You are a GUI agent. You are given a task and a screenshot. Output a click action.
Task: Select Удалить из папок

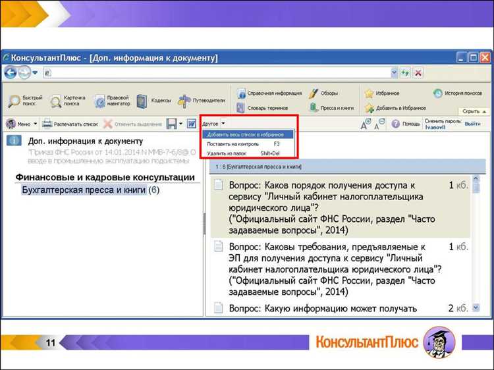(x=248, y=153)
